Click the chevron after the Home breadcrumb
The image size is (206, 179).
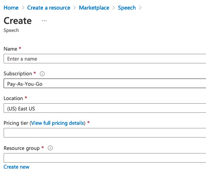coord(23,8)
